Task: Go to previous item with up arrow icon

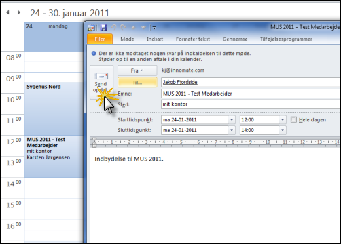Action: tap(133, 28)
